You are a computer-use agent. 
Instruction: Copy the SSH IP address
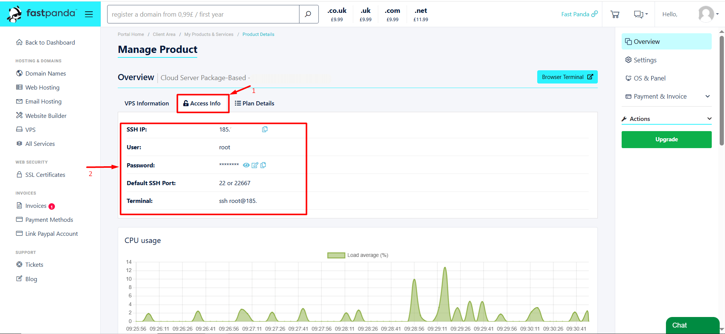[265, 129]
